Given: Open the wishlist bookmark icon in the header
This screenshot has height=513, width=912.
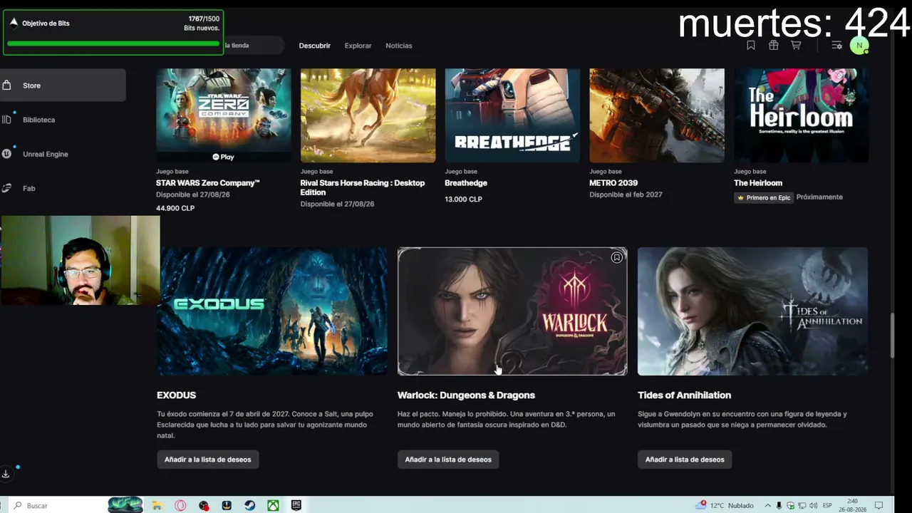Looking at the screenshot, I should (x=751, y=45).
